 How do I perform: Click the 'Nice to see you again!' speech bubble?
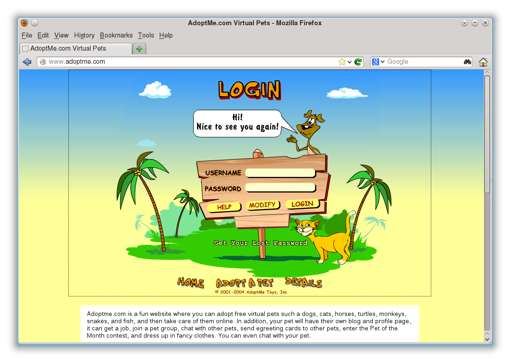[238, 123]
